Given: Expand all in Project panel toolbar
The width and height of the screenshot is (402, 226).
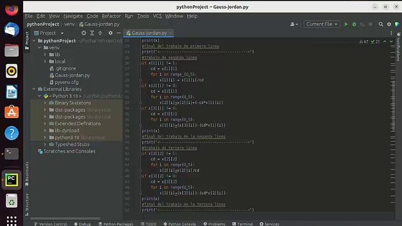Looking at the screenshot, I should coord(92,33).
